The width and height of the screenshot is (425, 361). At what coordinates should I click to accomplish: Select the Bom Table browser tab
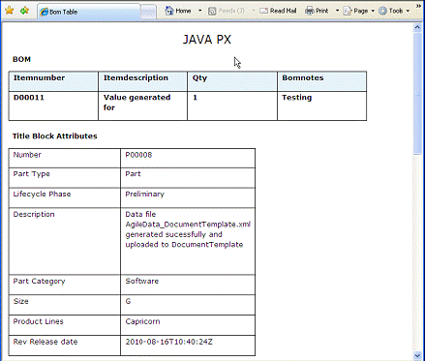[89, 12]
